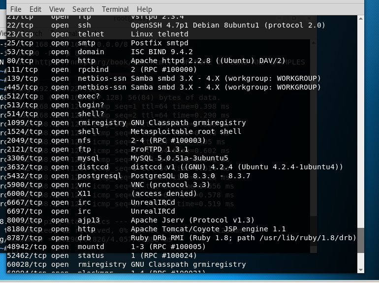The width and height of the screenshot is (379, 283).
Task: Click the 2049/tcp nfs row
Action: point(106,140)
